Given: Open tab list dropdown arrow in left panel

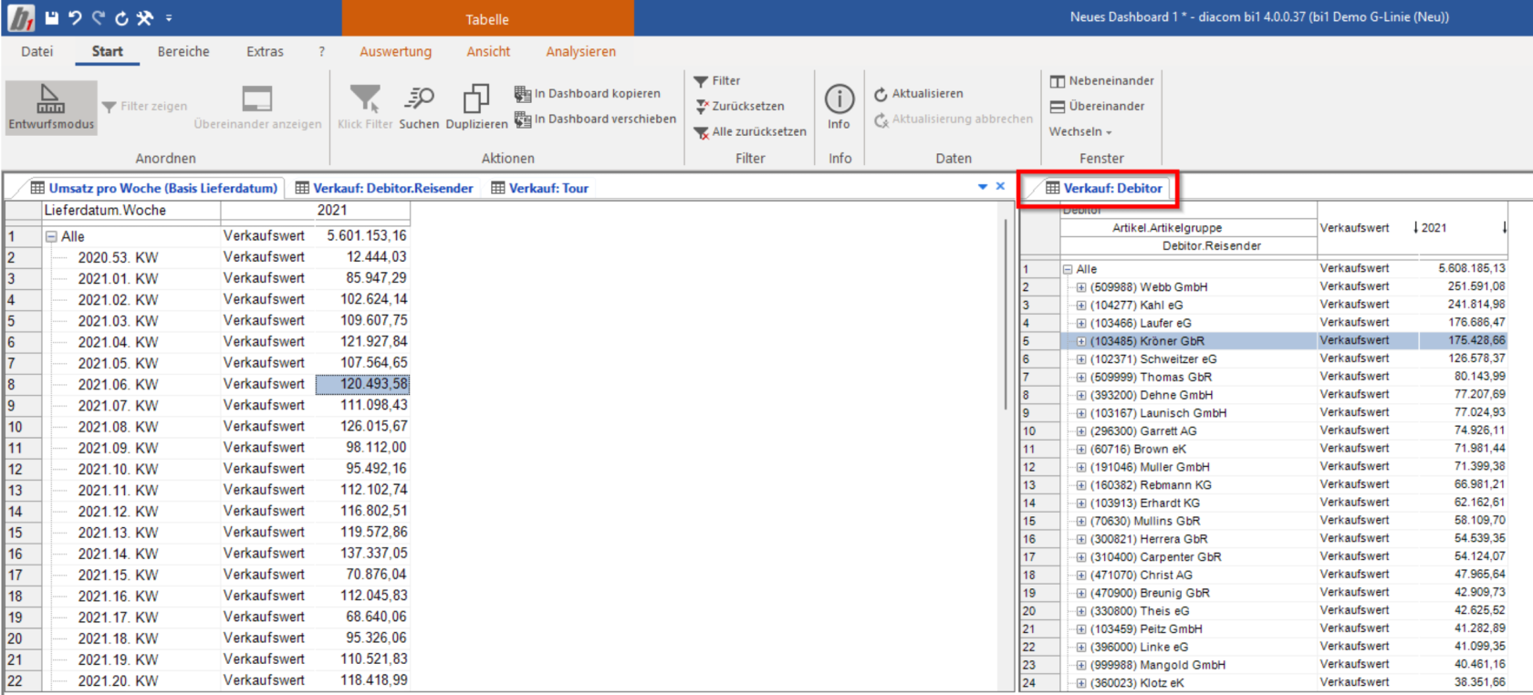Looking at the screenshot, I should 983,187.
